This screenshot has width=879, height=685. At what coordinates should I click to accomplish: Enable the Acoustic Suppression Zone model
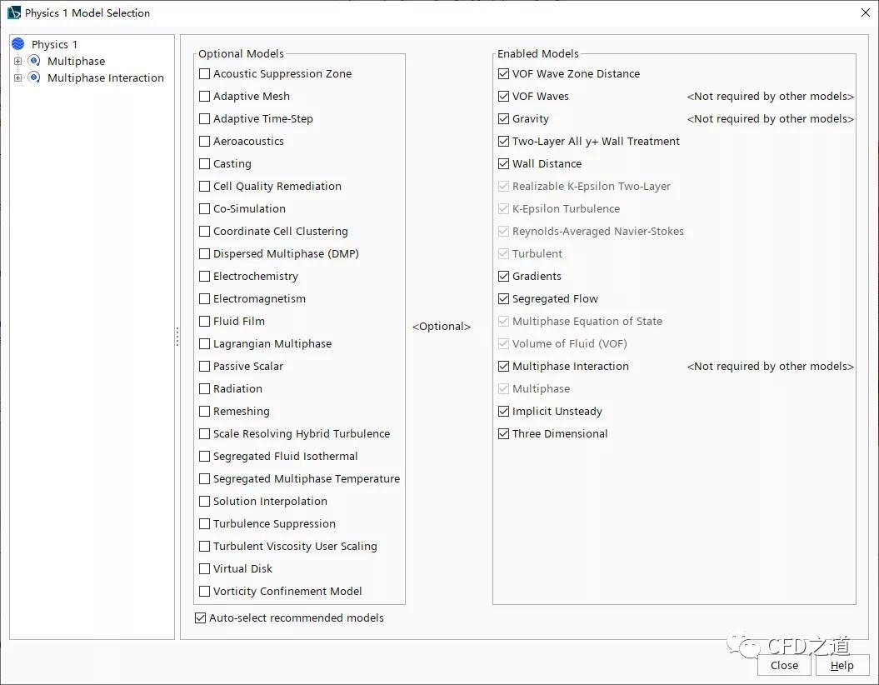tap(205, 73)
